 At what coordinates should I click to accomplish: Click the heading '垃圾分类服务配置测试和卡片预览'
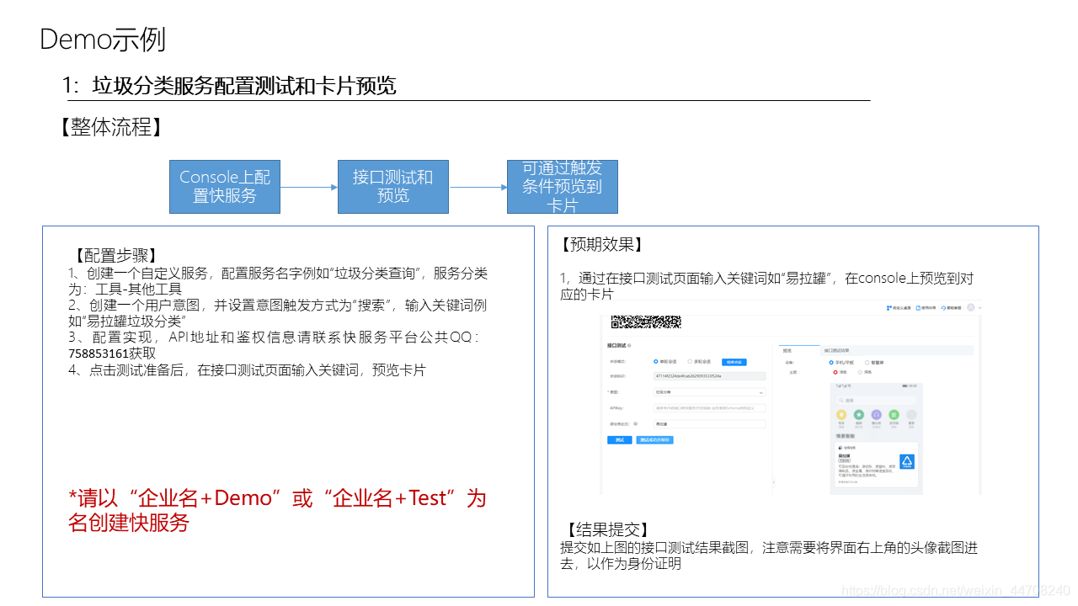pyautogui.click(x=244, y=86)
